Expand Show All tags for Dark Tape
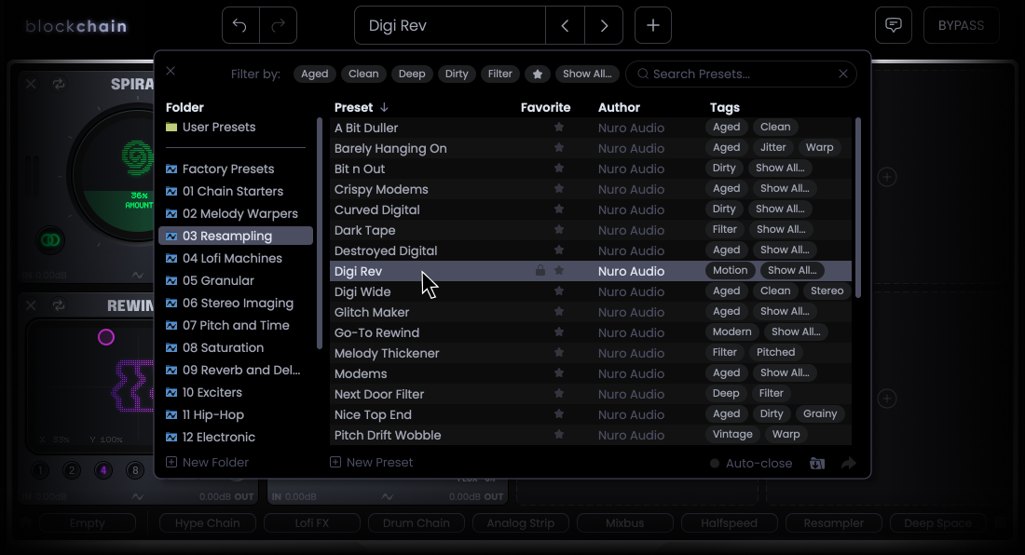The width and height of the screenshot is (1025, 555). tap(781, 229)
